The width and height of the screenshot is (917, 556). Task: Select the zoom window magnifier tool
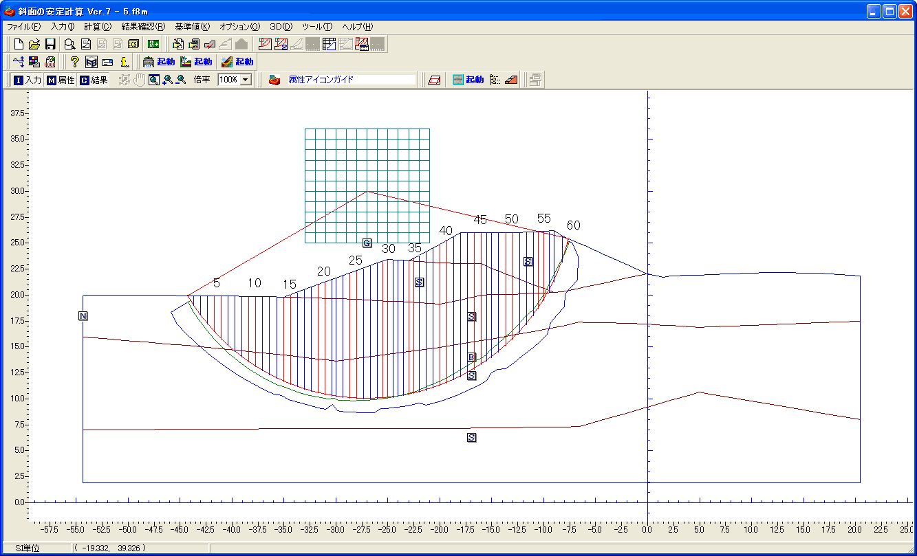click(x=153, y=80)
